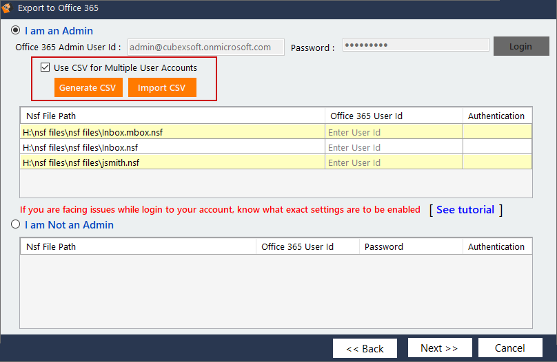557x362 pixels.
Task: Click Nsf File Path header in admin table
Action: pos(172,116)
